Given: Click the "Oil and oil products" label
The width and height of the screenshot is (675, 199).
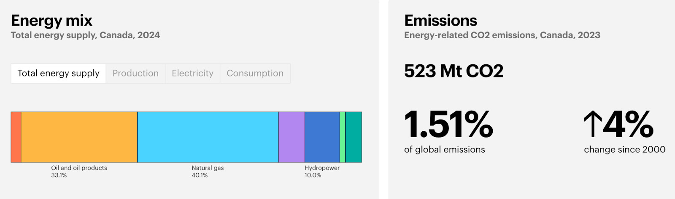Looking at the screenshot, I should pos(79,168).
